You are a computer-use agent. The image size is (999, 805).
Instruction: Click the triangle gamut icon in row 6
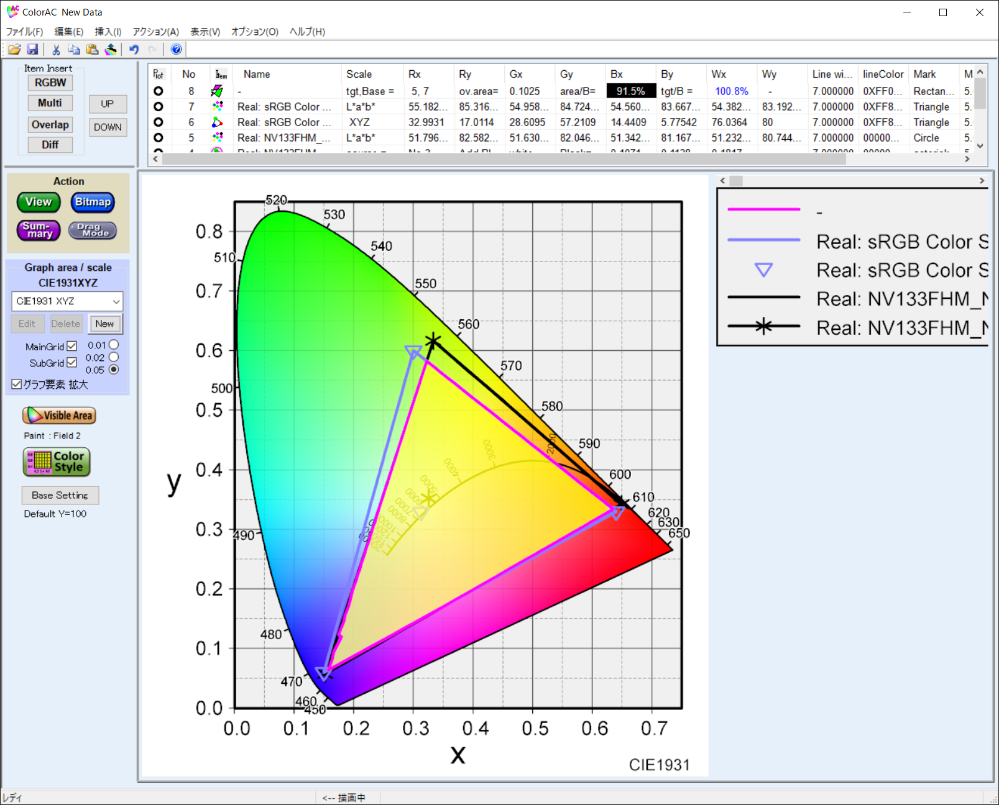tap(217, 122)
